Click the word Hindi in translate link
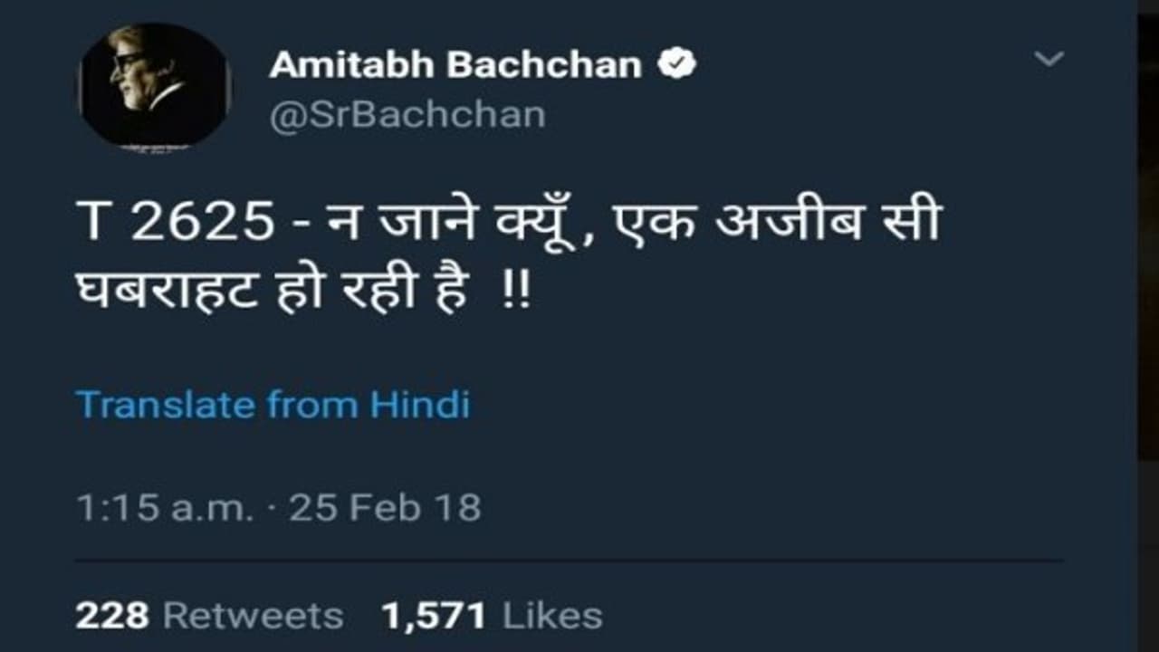 [x=420, y=404]
